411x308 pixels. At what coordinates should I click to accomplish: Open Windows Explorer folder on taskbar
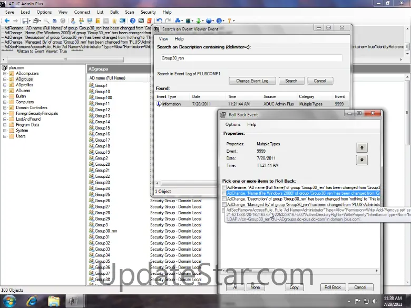click(53, 301)
